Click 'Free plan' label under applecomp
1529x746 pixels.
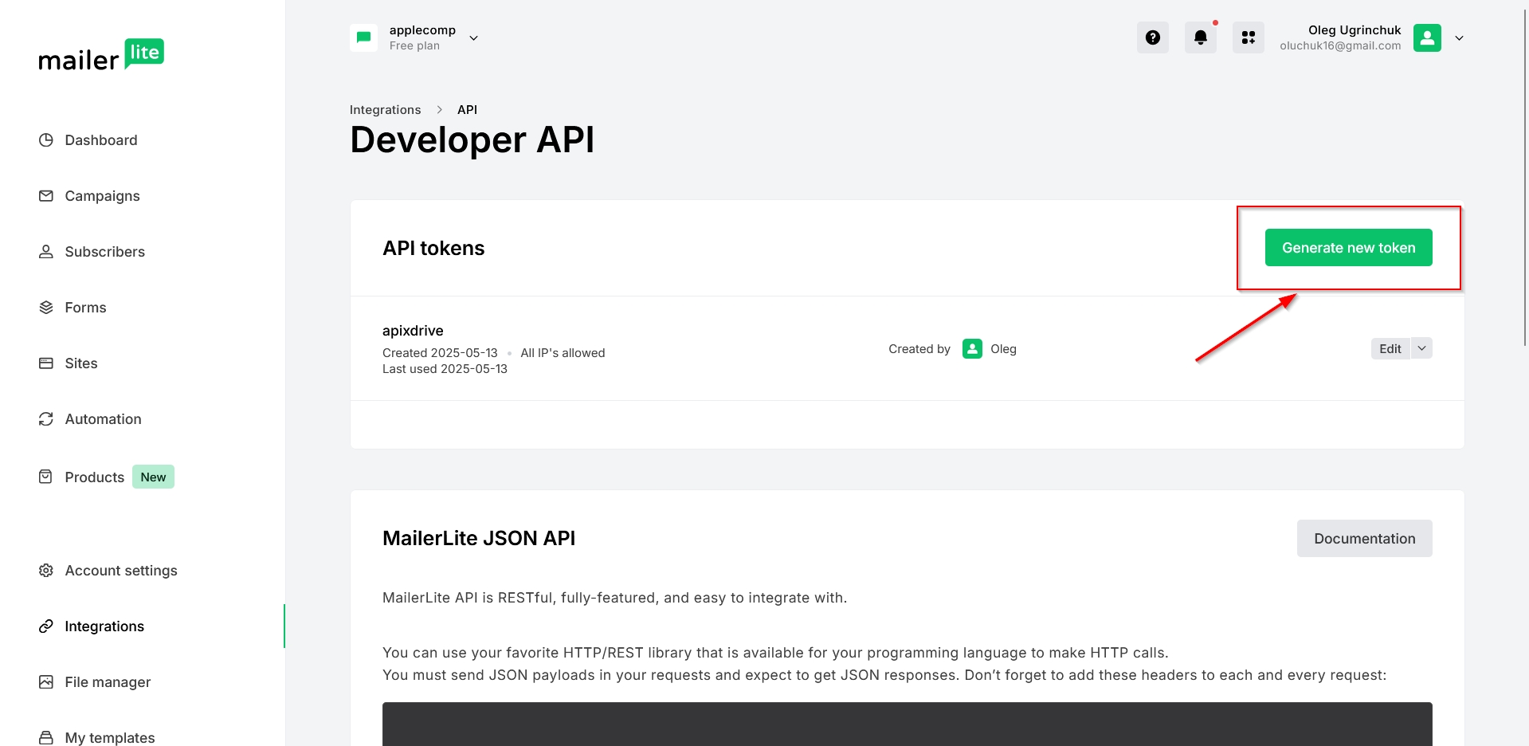(x=414, y=46)
